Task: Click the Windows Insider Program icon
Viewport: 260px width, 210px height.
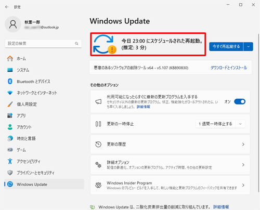Action: click(x=98, y=185)
